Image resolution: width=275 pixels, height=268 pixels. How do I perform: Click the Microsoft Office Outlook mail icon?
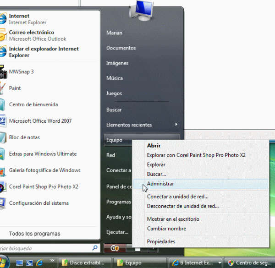click(x=3, y=35)
